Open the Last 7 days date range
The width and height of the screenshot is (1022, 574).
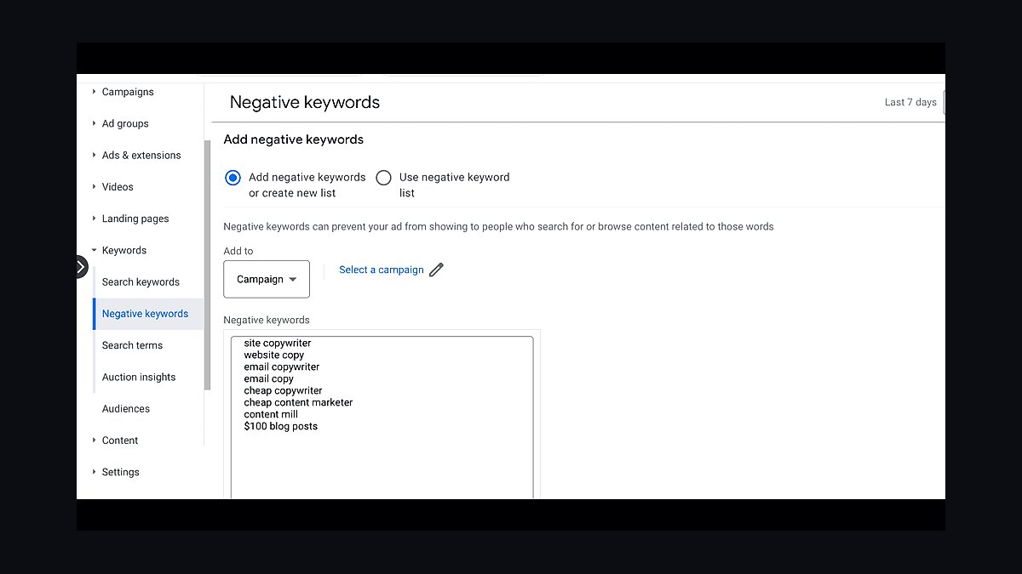[x=910, y=102]
